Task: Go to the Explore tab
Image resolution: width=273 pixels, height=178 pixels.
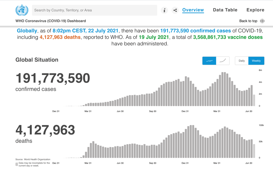Action: [x=255, y=10]
